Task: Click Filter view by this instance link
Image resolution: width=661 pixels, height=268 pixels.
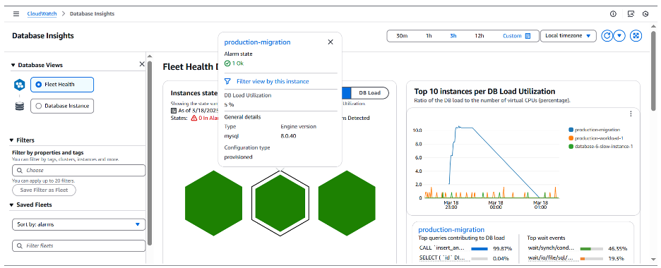Action: point(273,81)
